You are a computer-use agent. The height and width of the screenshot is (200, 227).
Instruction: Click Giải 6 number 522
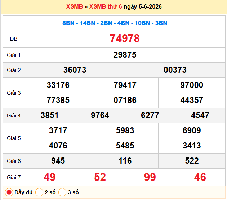pos(192,161)
